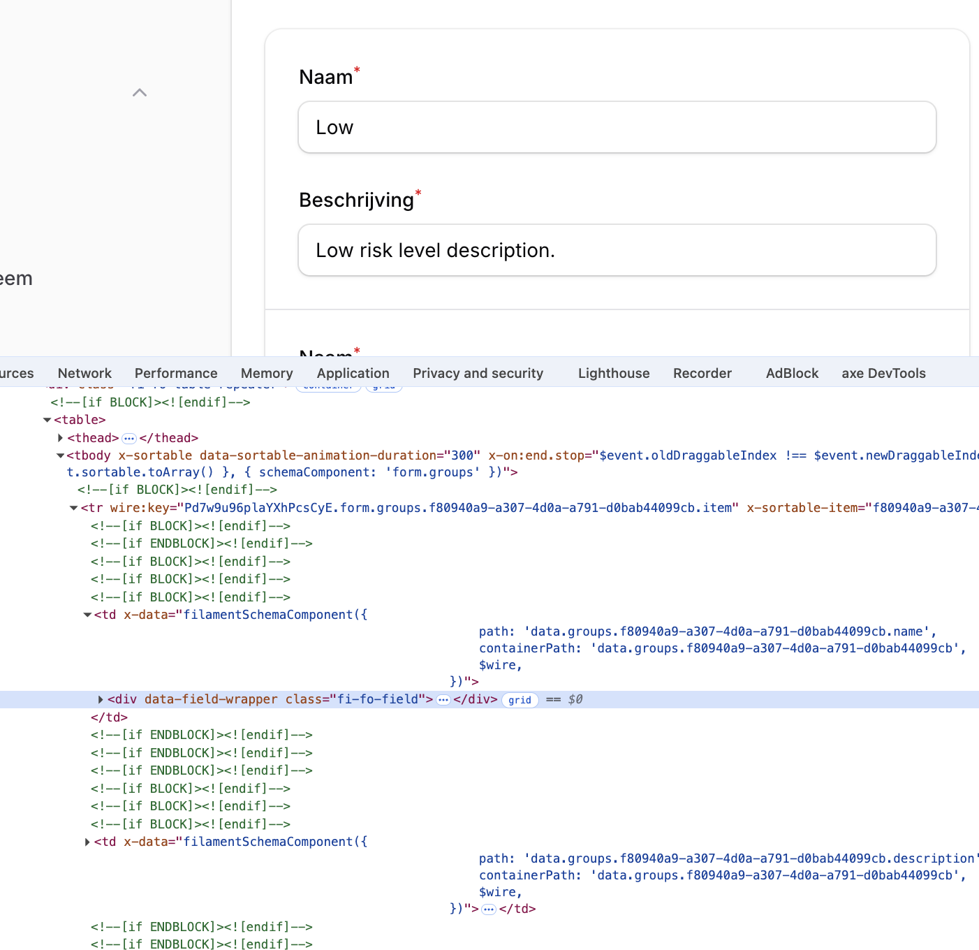Open the Application tab
The height and width of the screenshot is (950, 979).
(353, 373)
